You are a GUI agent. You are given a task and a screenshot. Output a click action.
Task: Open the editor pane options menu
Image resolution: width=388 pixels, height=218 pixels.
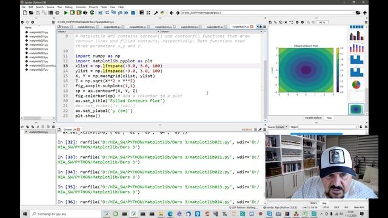click(x=264, y=27)
